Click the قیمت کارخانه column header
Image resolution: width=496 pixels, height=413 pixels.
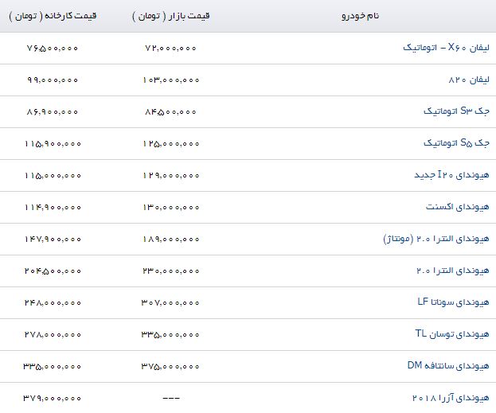pyautogui.click(x=53, y=16)
